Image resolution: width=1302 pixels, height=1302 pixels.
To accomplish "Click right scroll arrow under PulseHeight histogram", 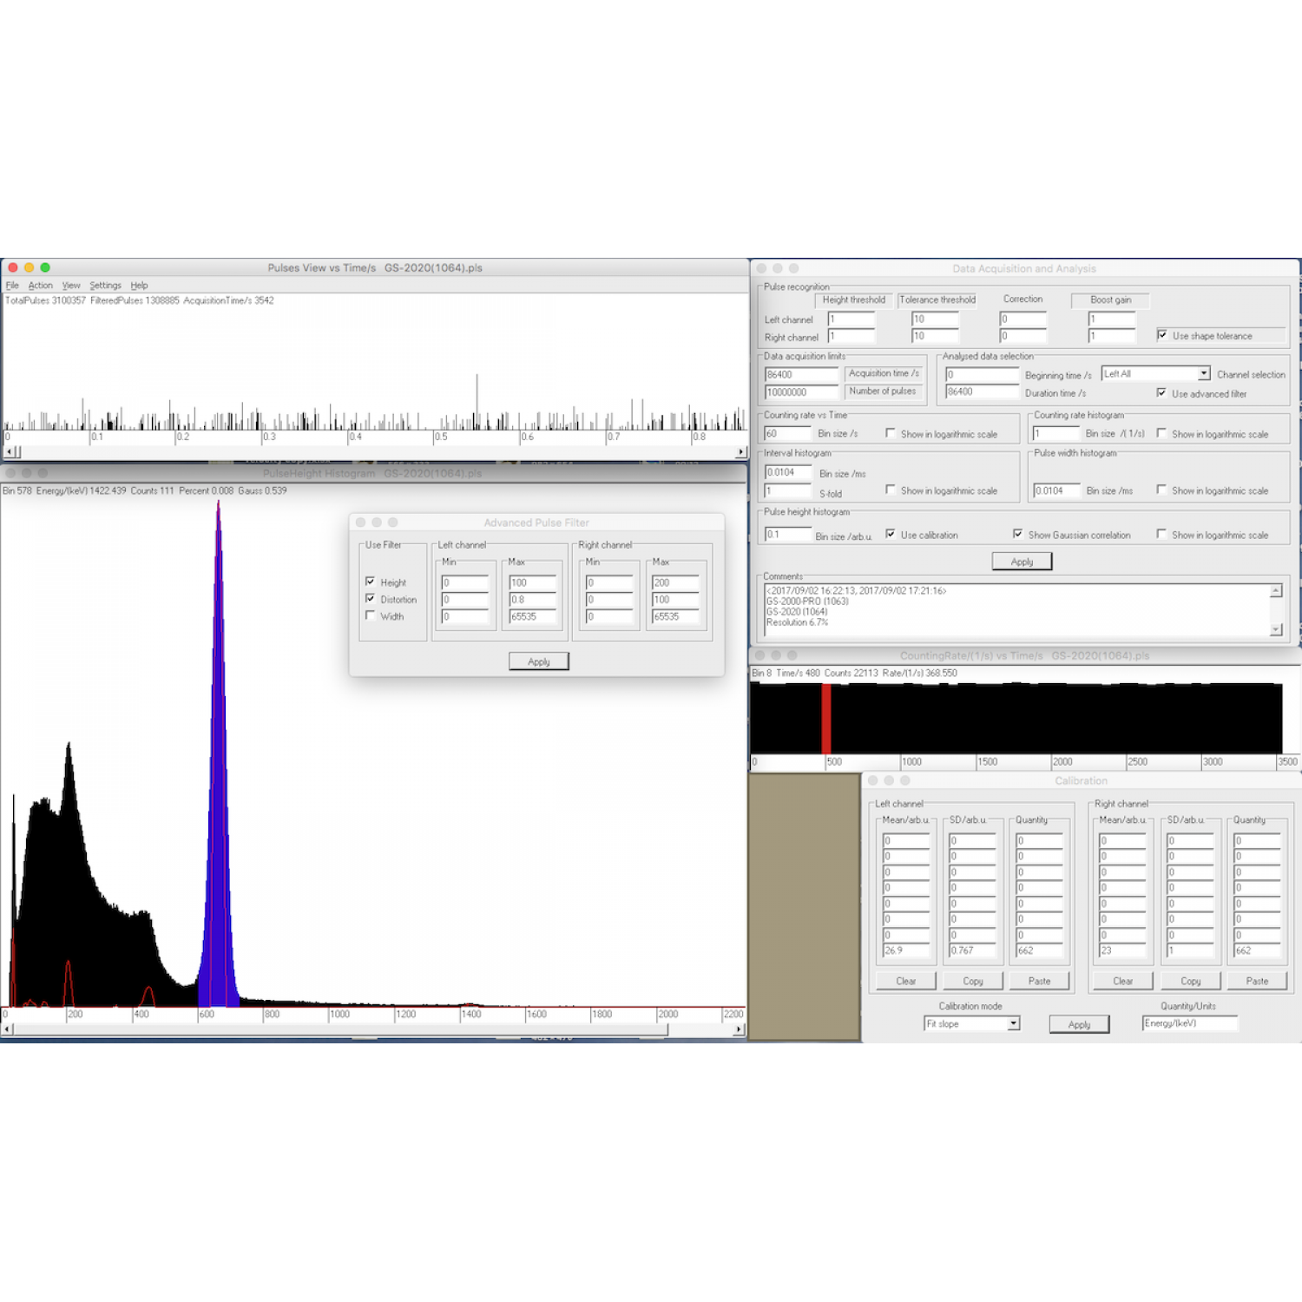I will 739,1029.
